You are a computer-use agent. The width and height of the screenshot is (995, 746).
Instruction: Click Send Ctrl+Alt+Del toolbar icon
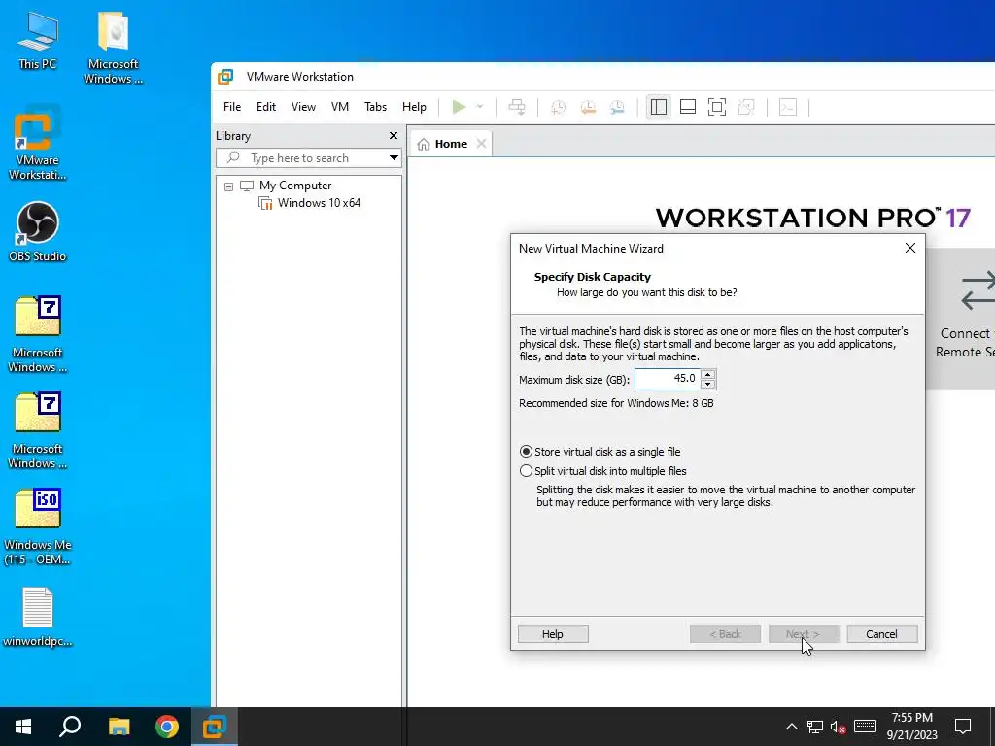(517, 107)
